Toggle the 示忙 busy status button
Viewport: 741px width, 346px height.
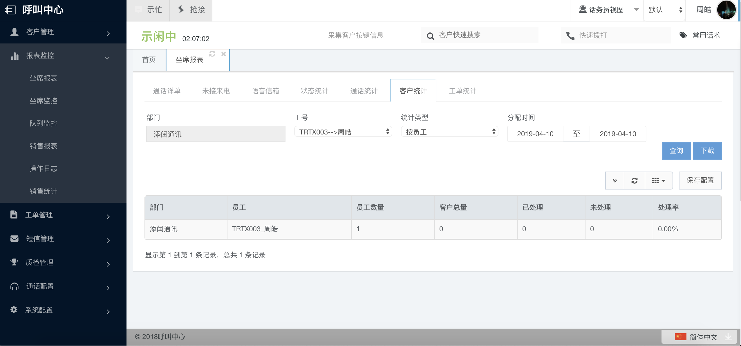tap(148, 10)
